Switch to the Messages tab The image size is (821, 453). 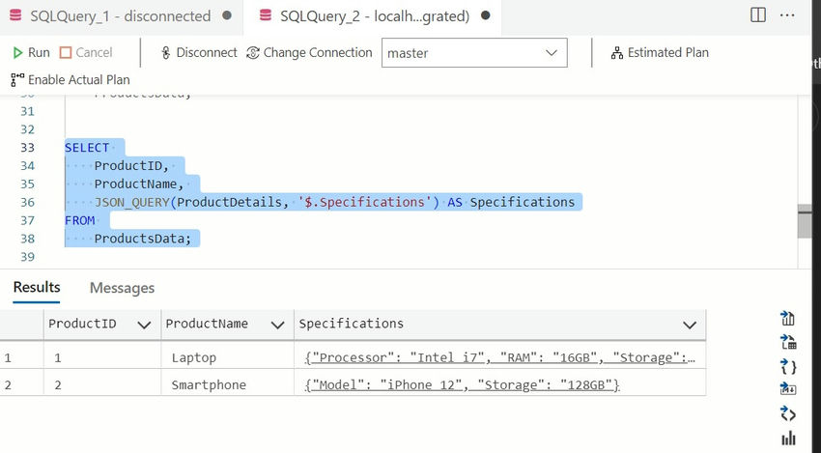coord(122,288)
